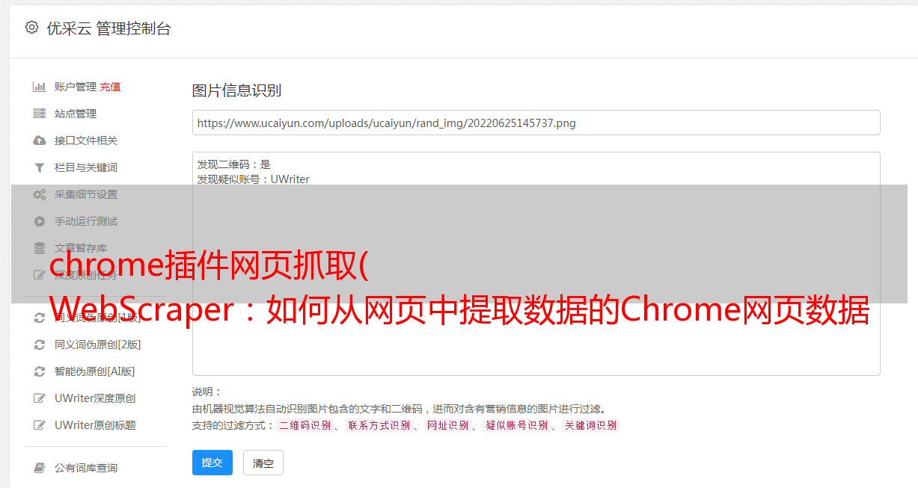
Task: Click the 关键词识别 filter tag
Action: coord(591,425)
